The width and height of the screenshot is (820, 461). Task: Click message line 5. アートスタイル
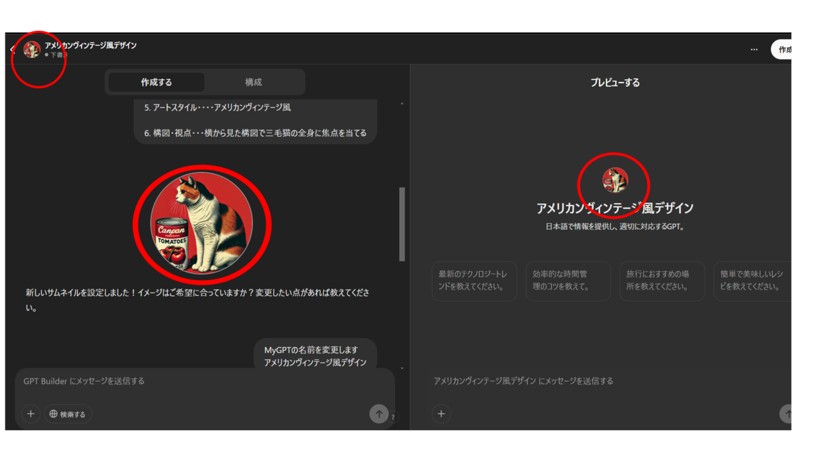pyautogui.click(x=217, y=108)
